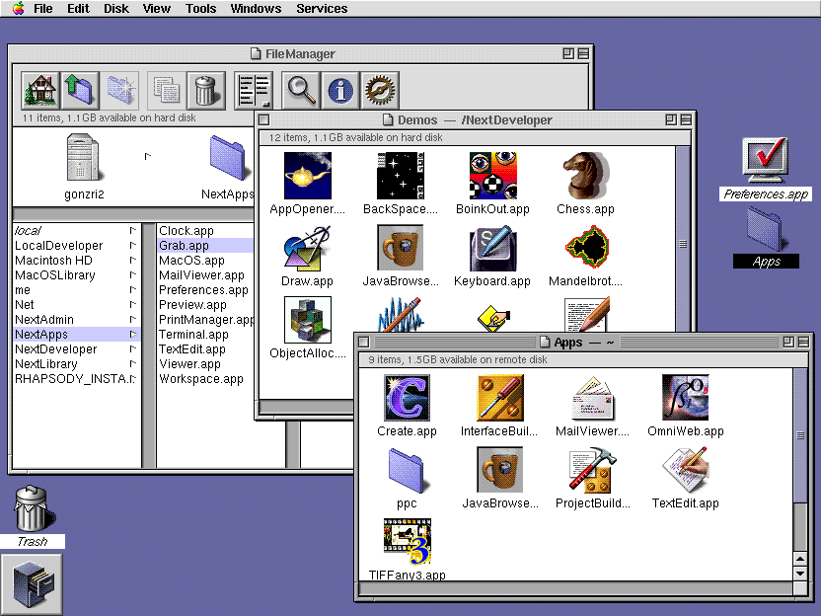Open the Disk menu
The height and width of the screenshot is (616, 821).
pyautogui.click(x=115, y=8)
